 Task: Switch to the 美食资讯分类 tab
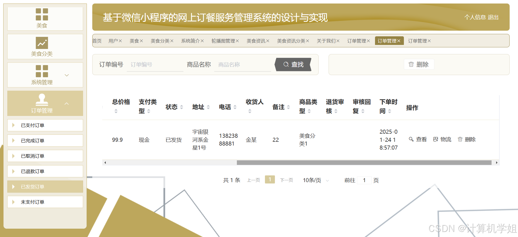click(291, 41)
